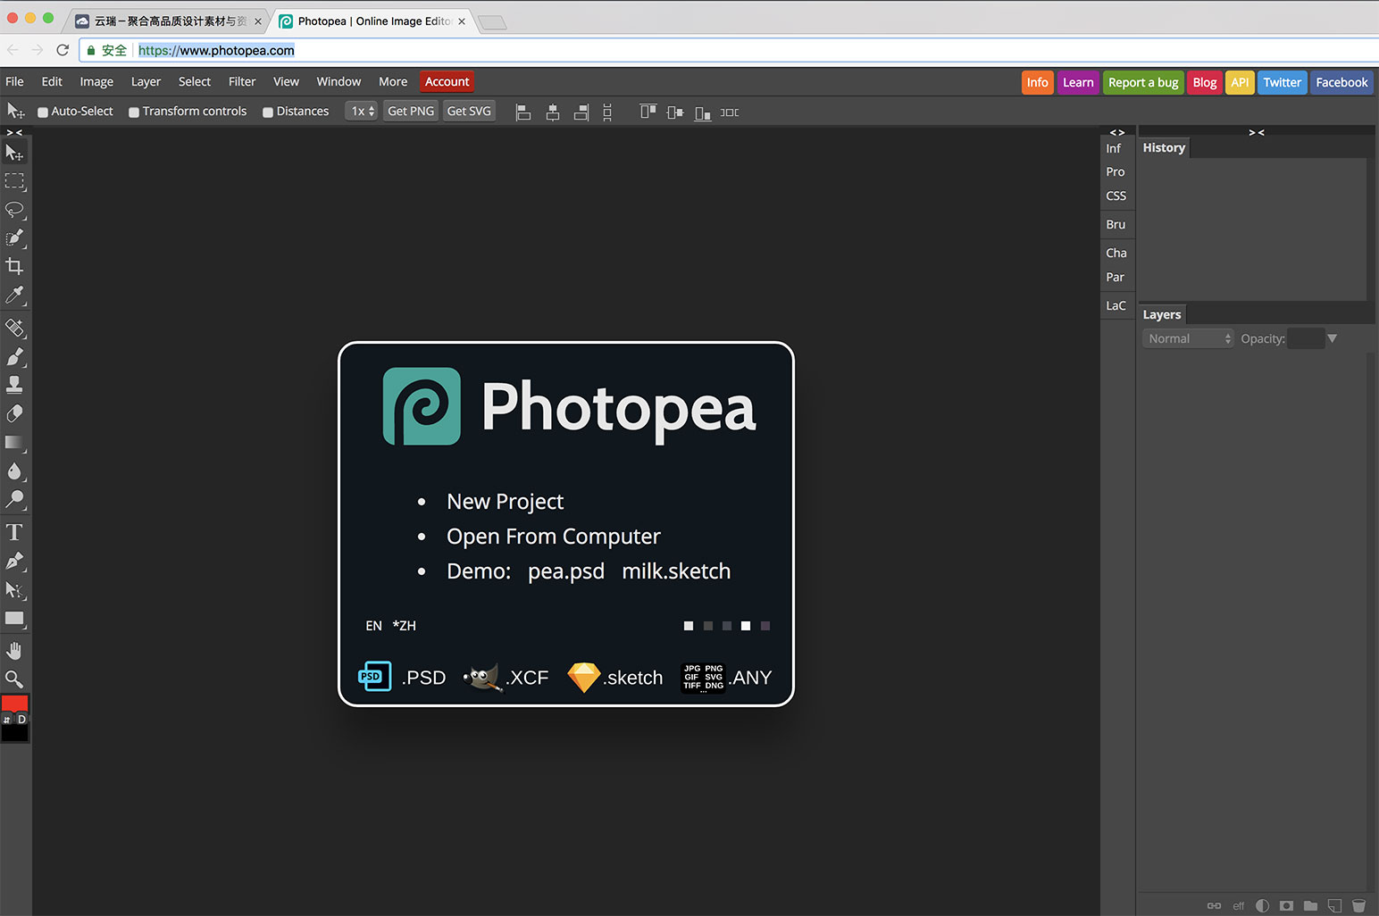1379x916 pixels.
Task: Select the Blur drop tool
Action: click(x=14, y=470)
